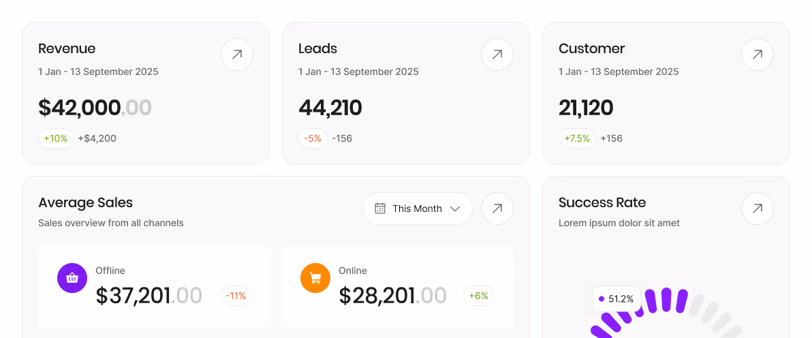The width and height of the screenshot is (812, 338).
Task: Click the calendar icon in This Month
Action: pyautogui.click(x=380, y=209)
